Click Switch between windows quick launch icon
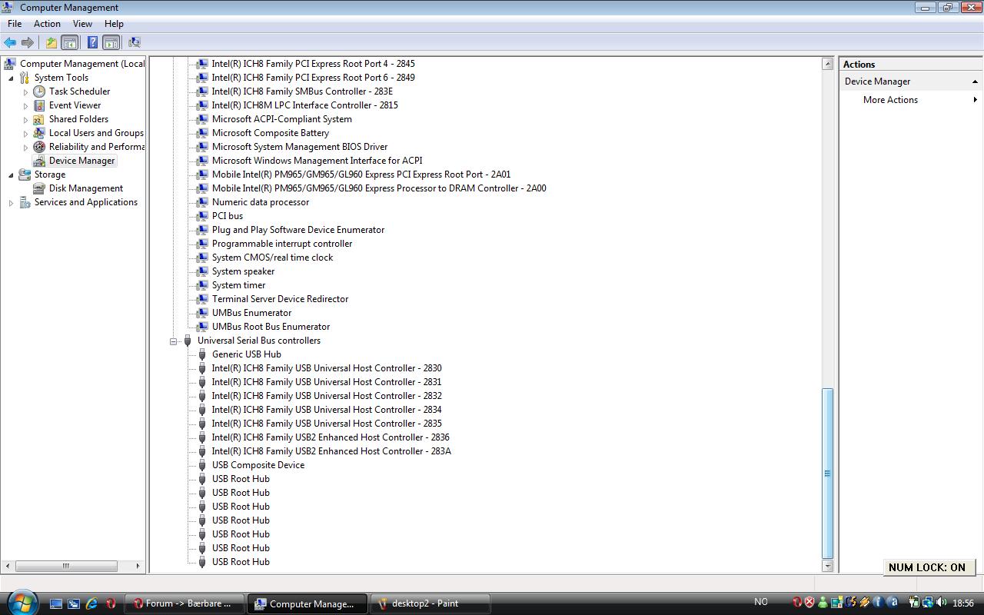Viewport: 984px width, 615px height. click(x=74, y=604)
